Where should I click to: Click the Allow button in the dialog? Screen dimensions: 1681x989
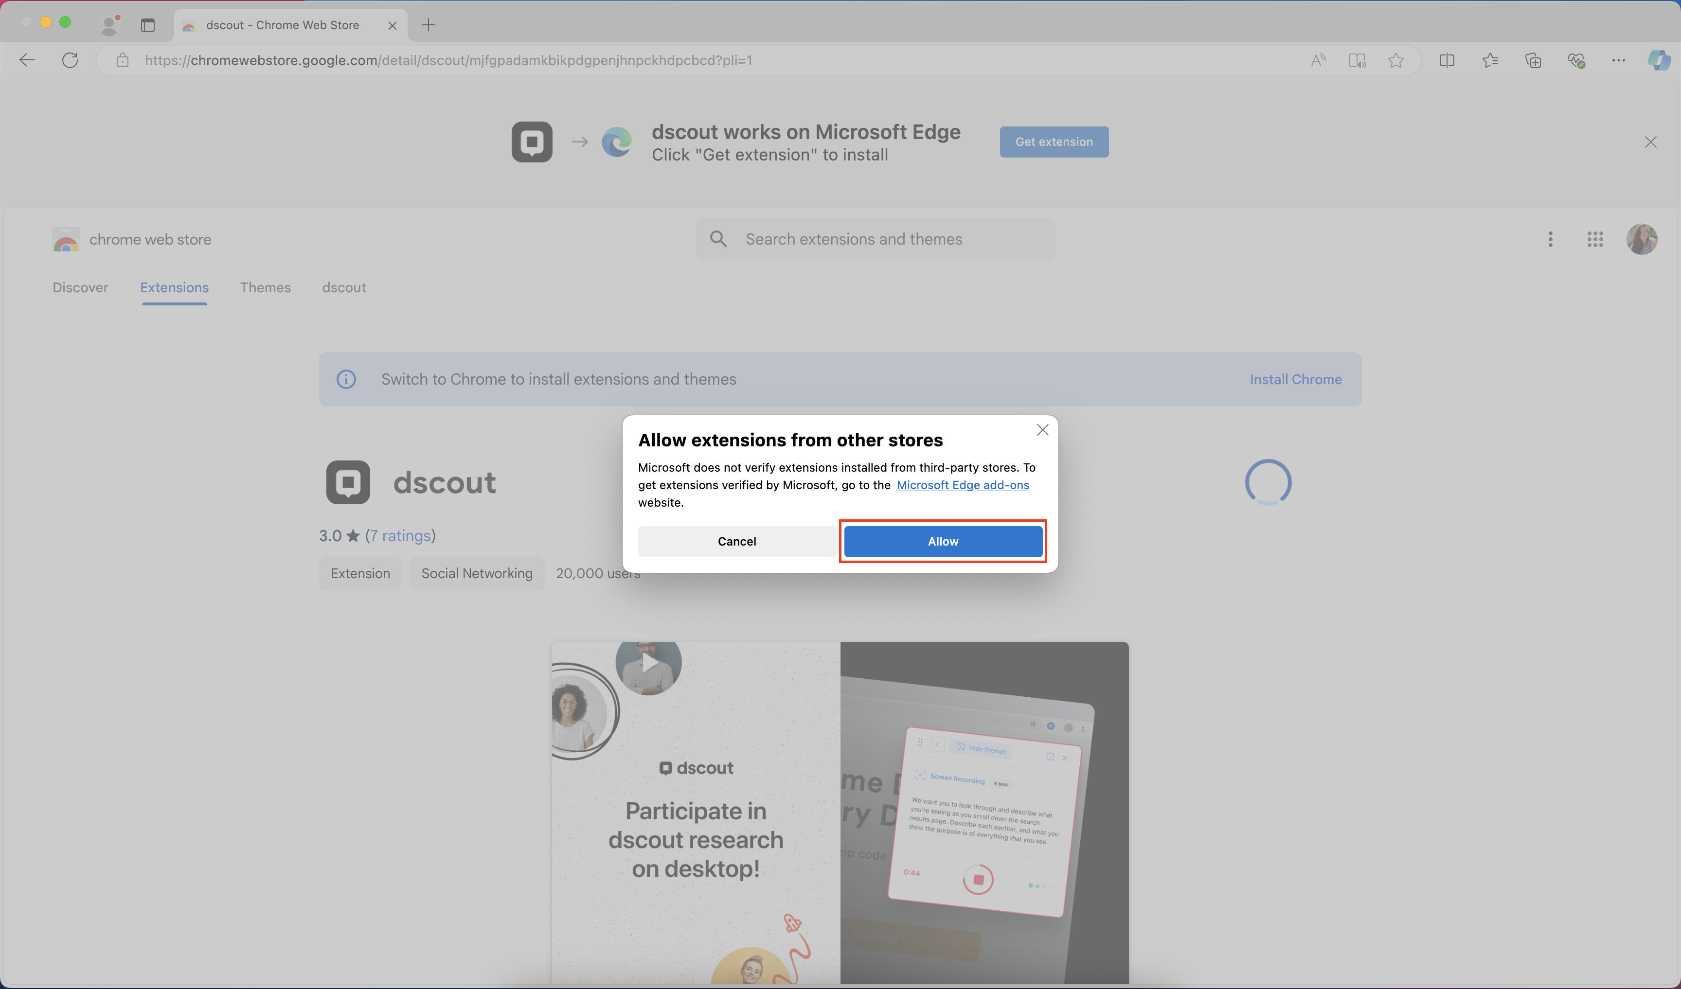point(943,541)
